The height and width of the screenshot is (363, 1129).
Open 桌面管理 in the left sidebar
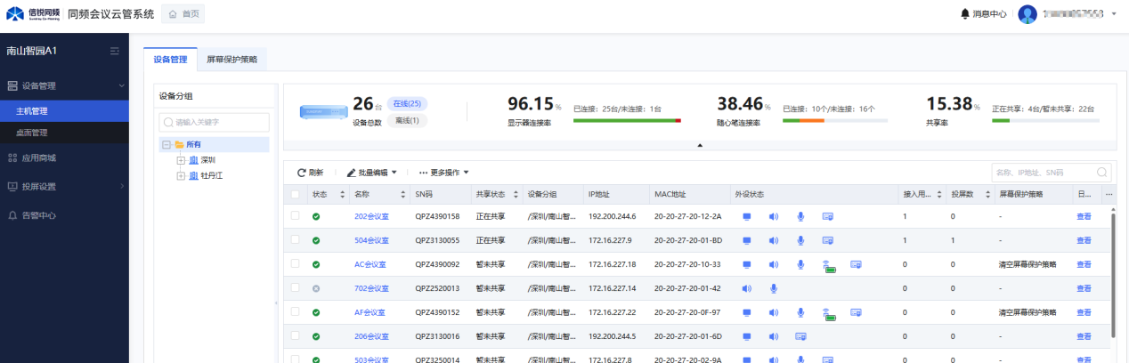pyautogui.click(x=32, y=133)
